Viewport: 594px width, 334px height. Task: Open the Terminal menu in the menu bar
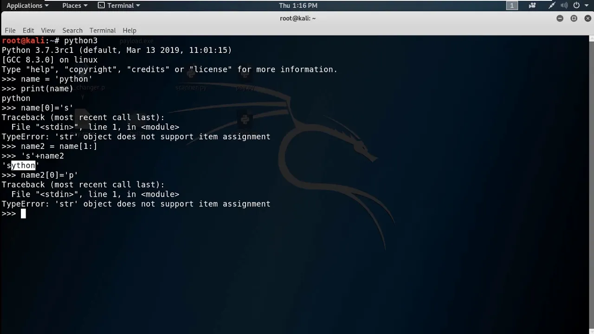pos(103,30)
